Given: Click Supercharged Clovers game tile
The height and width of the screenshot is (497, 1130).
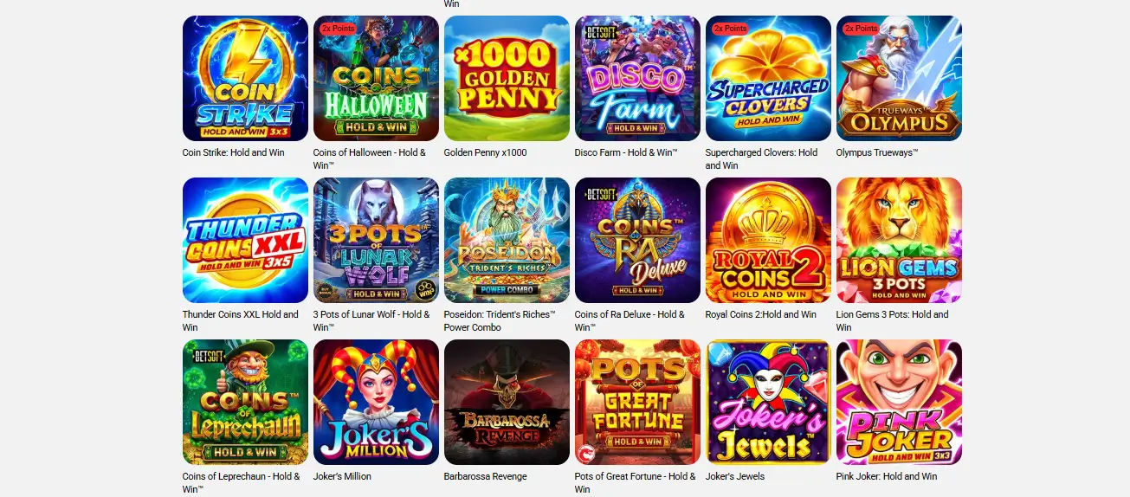Looking at the screenshot, I should [768, 78].
